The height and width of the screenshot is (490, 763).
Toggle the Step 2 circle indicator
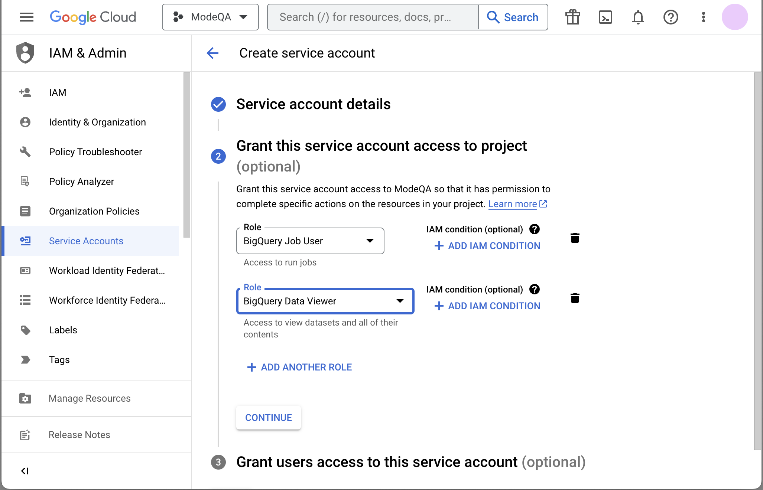[x=218, y=156]
